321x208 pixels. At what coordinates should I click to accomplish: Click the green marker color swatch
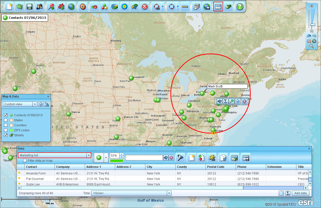tap(117, 161)
